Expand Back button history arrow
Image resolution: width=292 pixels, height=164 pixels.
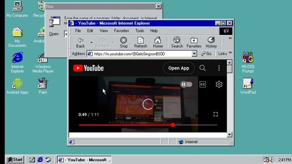91,42
